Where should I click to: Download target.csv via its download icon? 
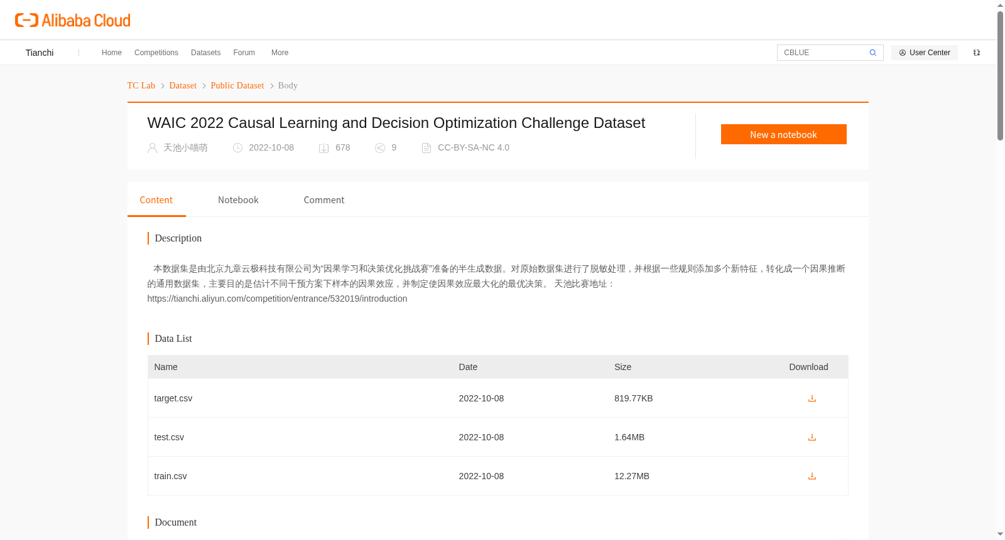coord(812,398)
